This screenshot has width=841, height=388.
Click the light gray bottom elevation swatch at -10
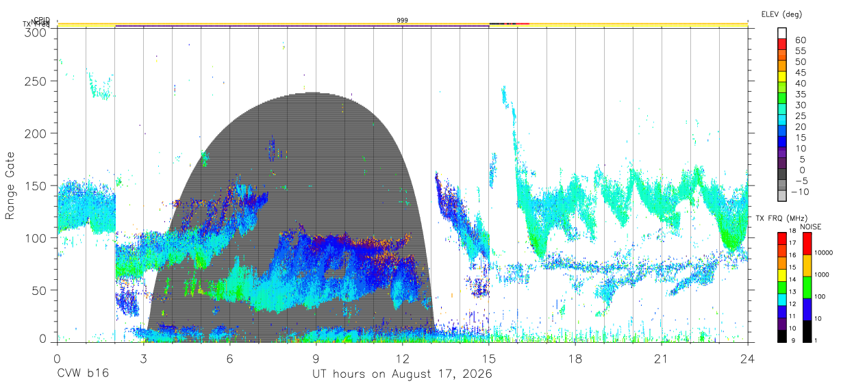782,196
